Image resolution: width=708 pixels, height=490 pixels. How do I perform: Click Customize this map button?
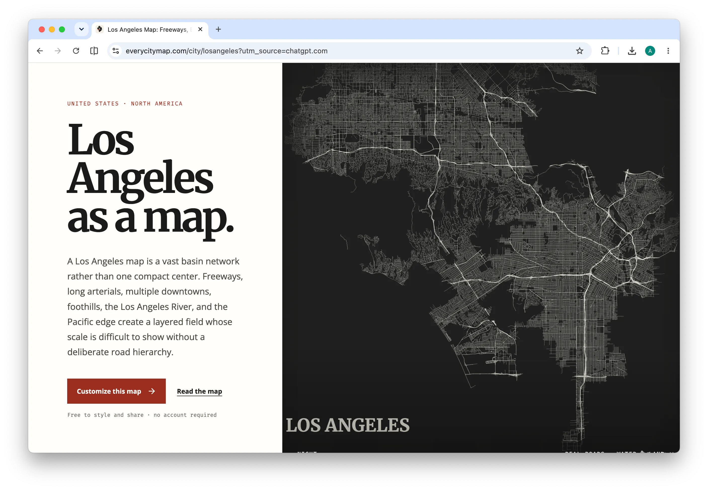116,391
